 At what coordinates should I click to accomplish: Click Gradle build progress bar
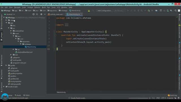tap(138, 98)
